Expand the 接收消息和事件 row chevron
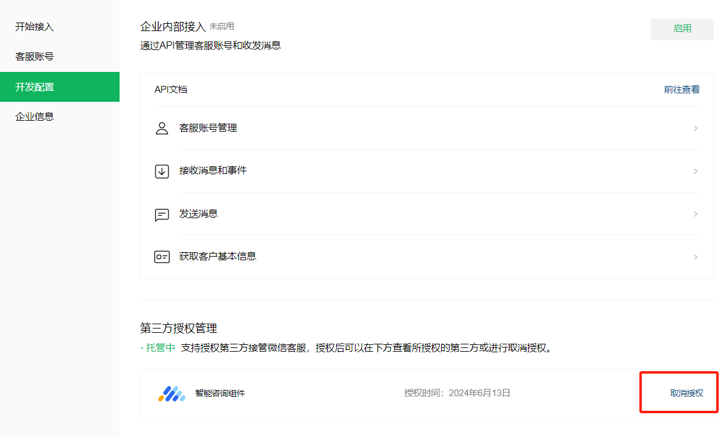This screenshot has width=726, height=437. click(x=695, y=171)
